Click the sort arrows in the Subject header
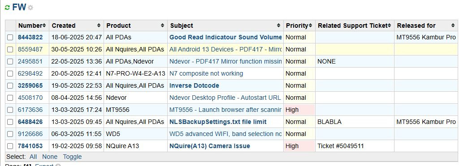 (278, 26)
